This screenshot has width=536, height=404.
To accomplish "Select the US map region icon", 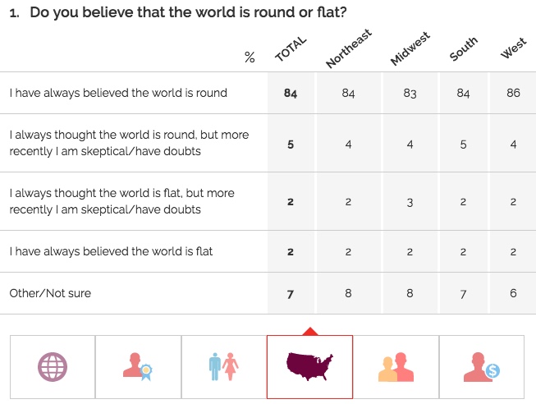I will click(x=309, y=366).
